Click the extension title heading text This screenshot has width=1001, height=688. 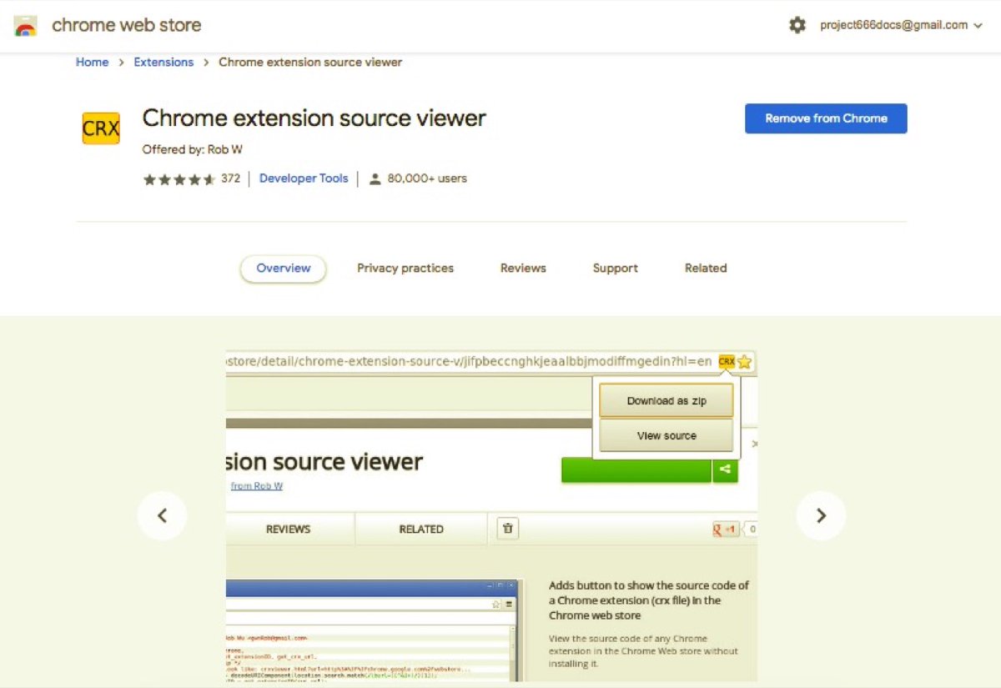[314, 118]
